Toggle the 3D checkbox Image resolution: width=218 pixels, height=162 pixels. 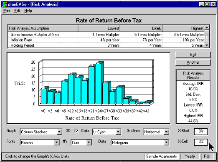pos(76,131)
